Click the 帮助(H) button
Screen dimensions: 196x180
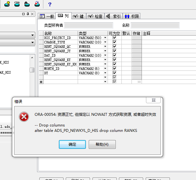point(102,144)
